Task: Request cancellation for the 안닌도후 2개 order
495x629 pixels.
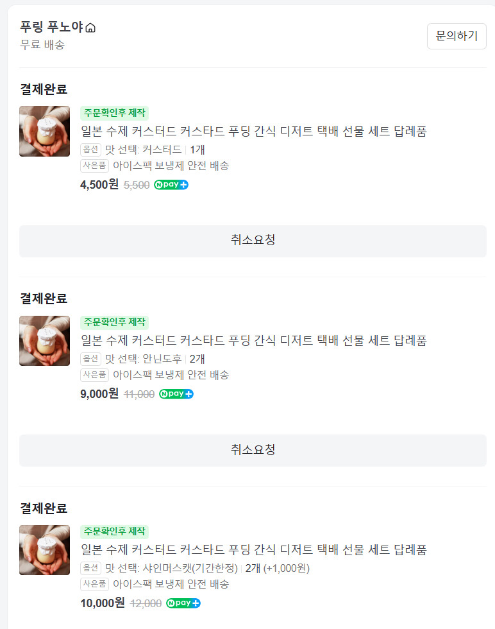Action: pos(253,450)
